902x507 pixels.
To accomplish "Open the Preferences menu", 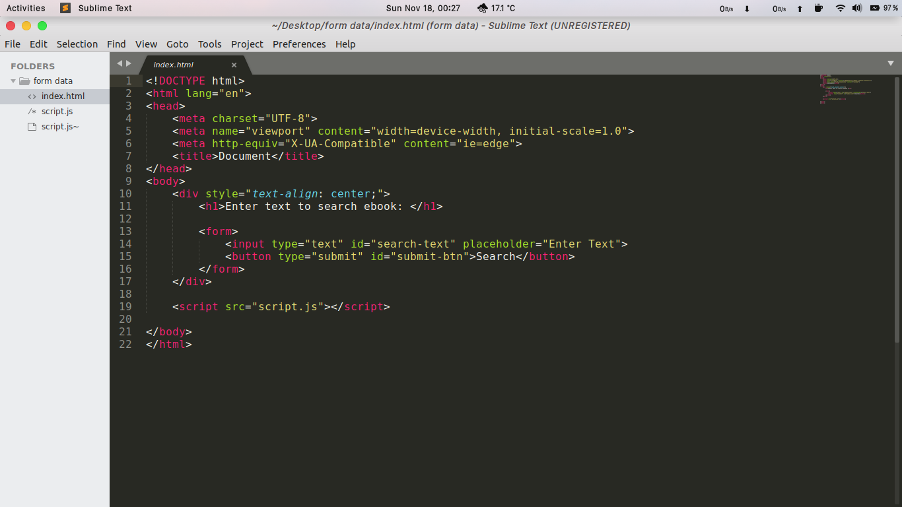I will [299, 44].
